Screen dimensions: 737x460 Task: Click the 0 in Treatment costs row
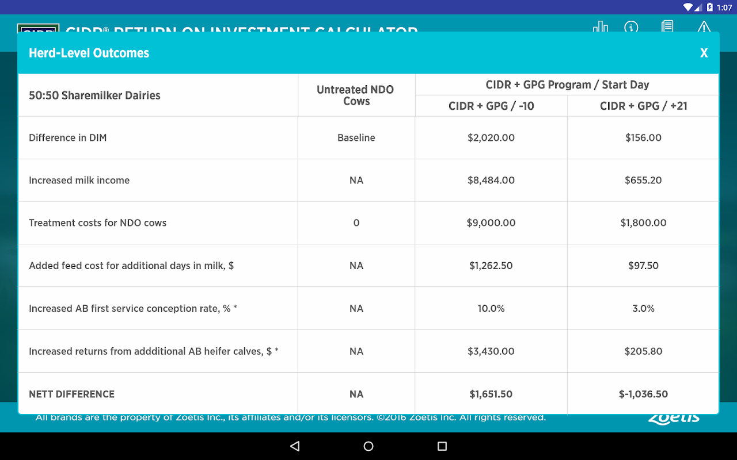[x=356, y=223]
